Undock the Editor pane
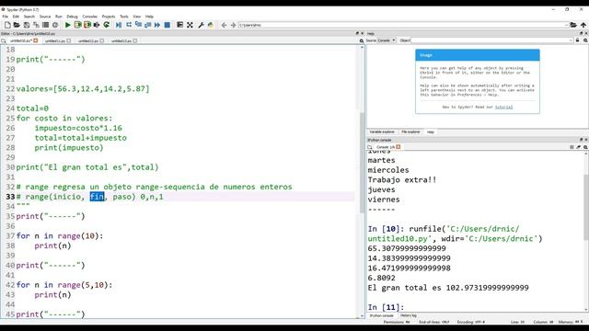 tap(357, 33)
